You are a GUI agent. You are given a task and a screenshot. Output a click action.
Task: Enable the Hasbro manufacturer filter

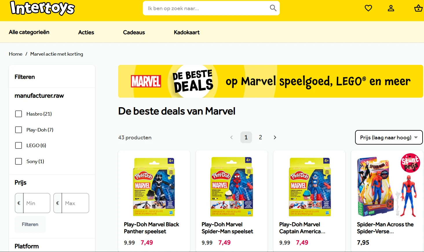[19, 114]
